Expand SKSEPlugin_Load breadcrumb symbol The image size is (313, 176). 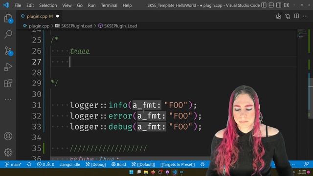click(120, 26)
